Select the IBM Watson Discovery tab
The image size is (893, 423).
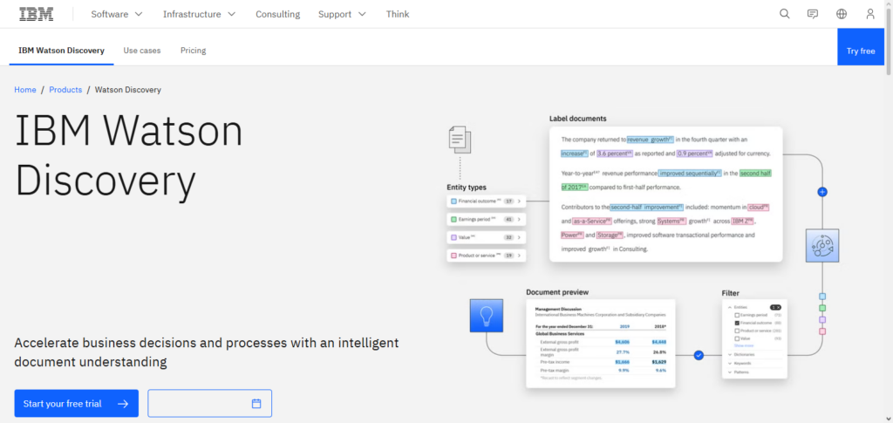(62, 50)
